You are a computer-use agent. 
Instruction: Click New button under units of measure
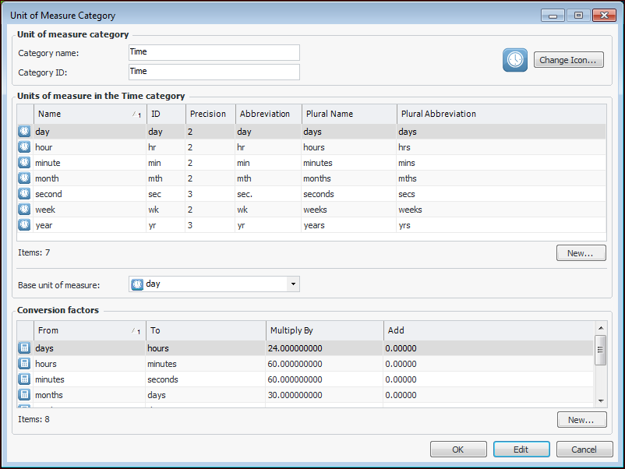pos(581,253)
